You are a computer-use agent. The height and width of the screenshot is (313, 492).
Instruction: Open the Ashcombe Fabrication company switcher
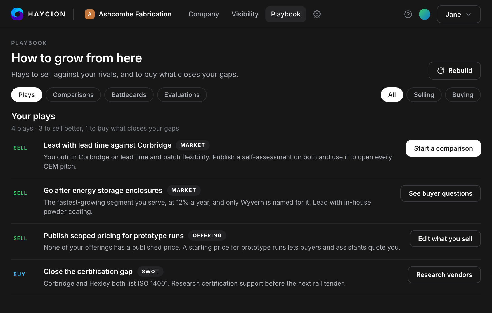pos(128,14)
